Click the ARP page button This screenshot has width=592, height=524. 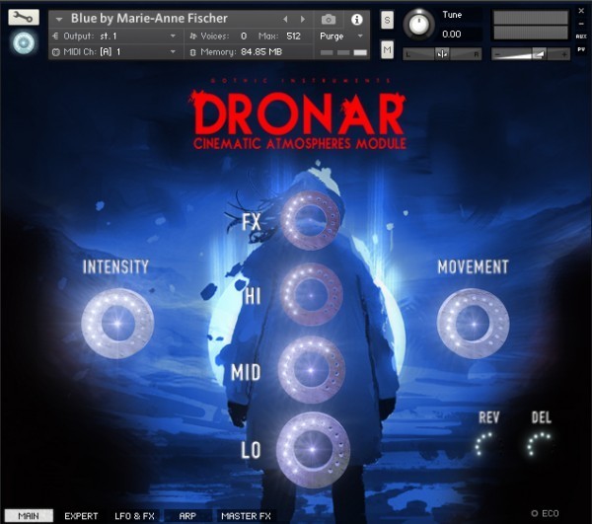click(x=187, y=516)
